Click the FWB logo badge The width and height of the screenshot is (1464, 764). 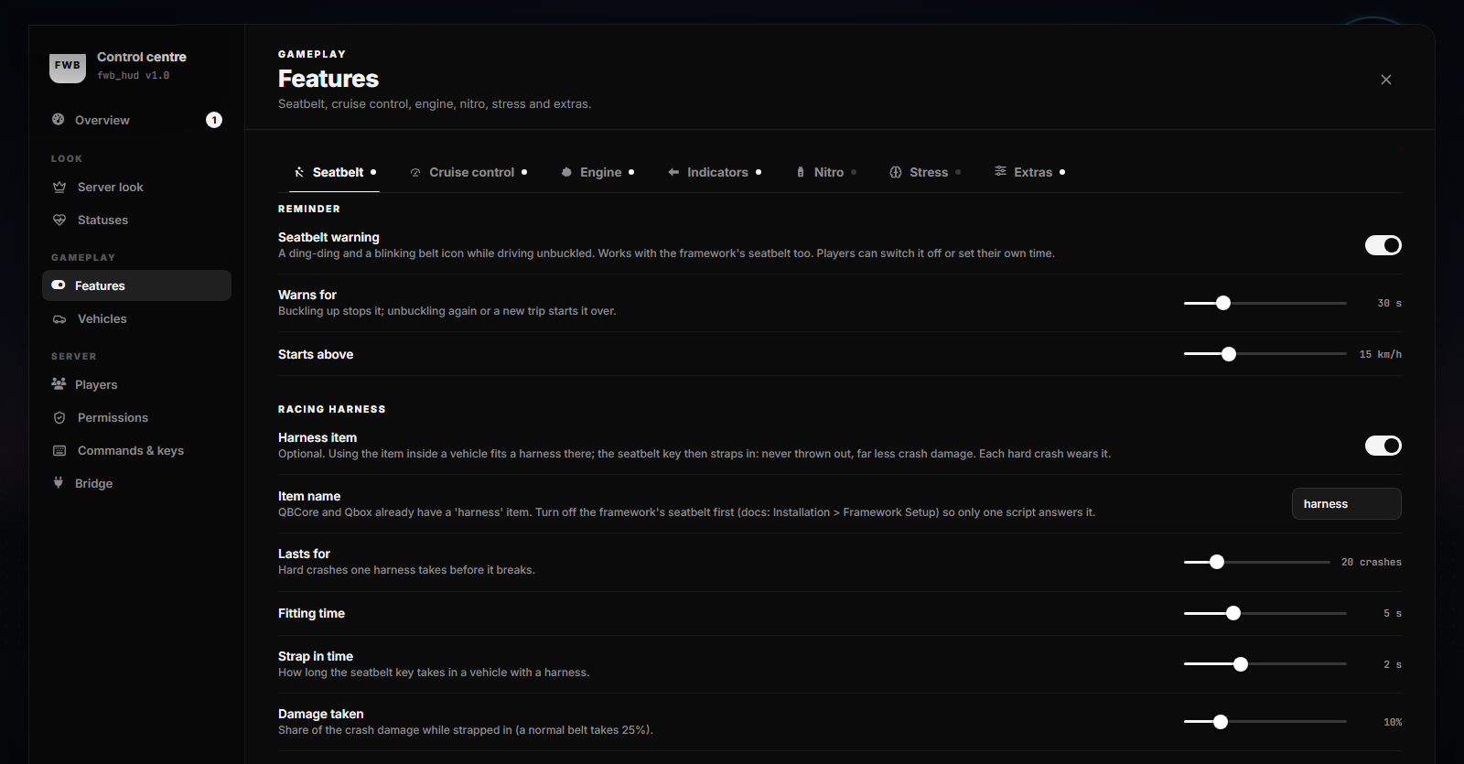68,66
